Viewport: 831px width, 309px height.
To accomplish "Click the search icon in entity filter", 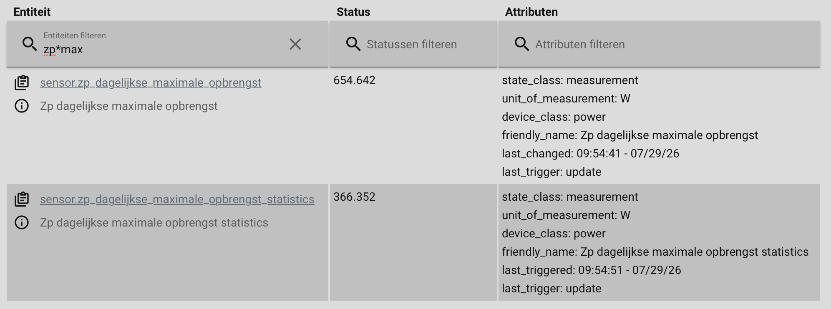I will coord(30,44).
